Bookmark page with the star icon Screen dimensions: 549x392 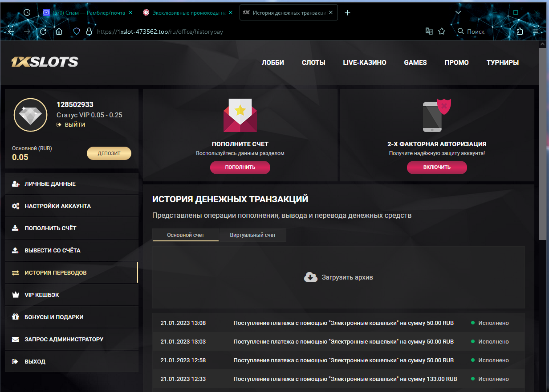(x=442, y=32)
